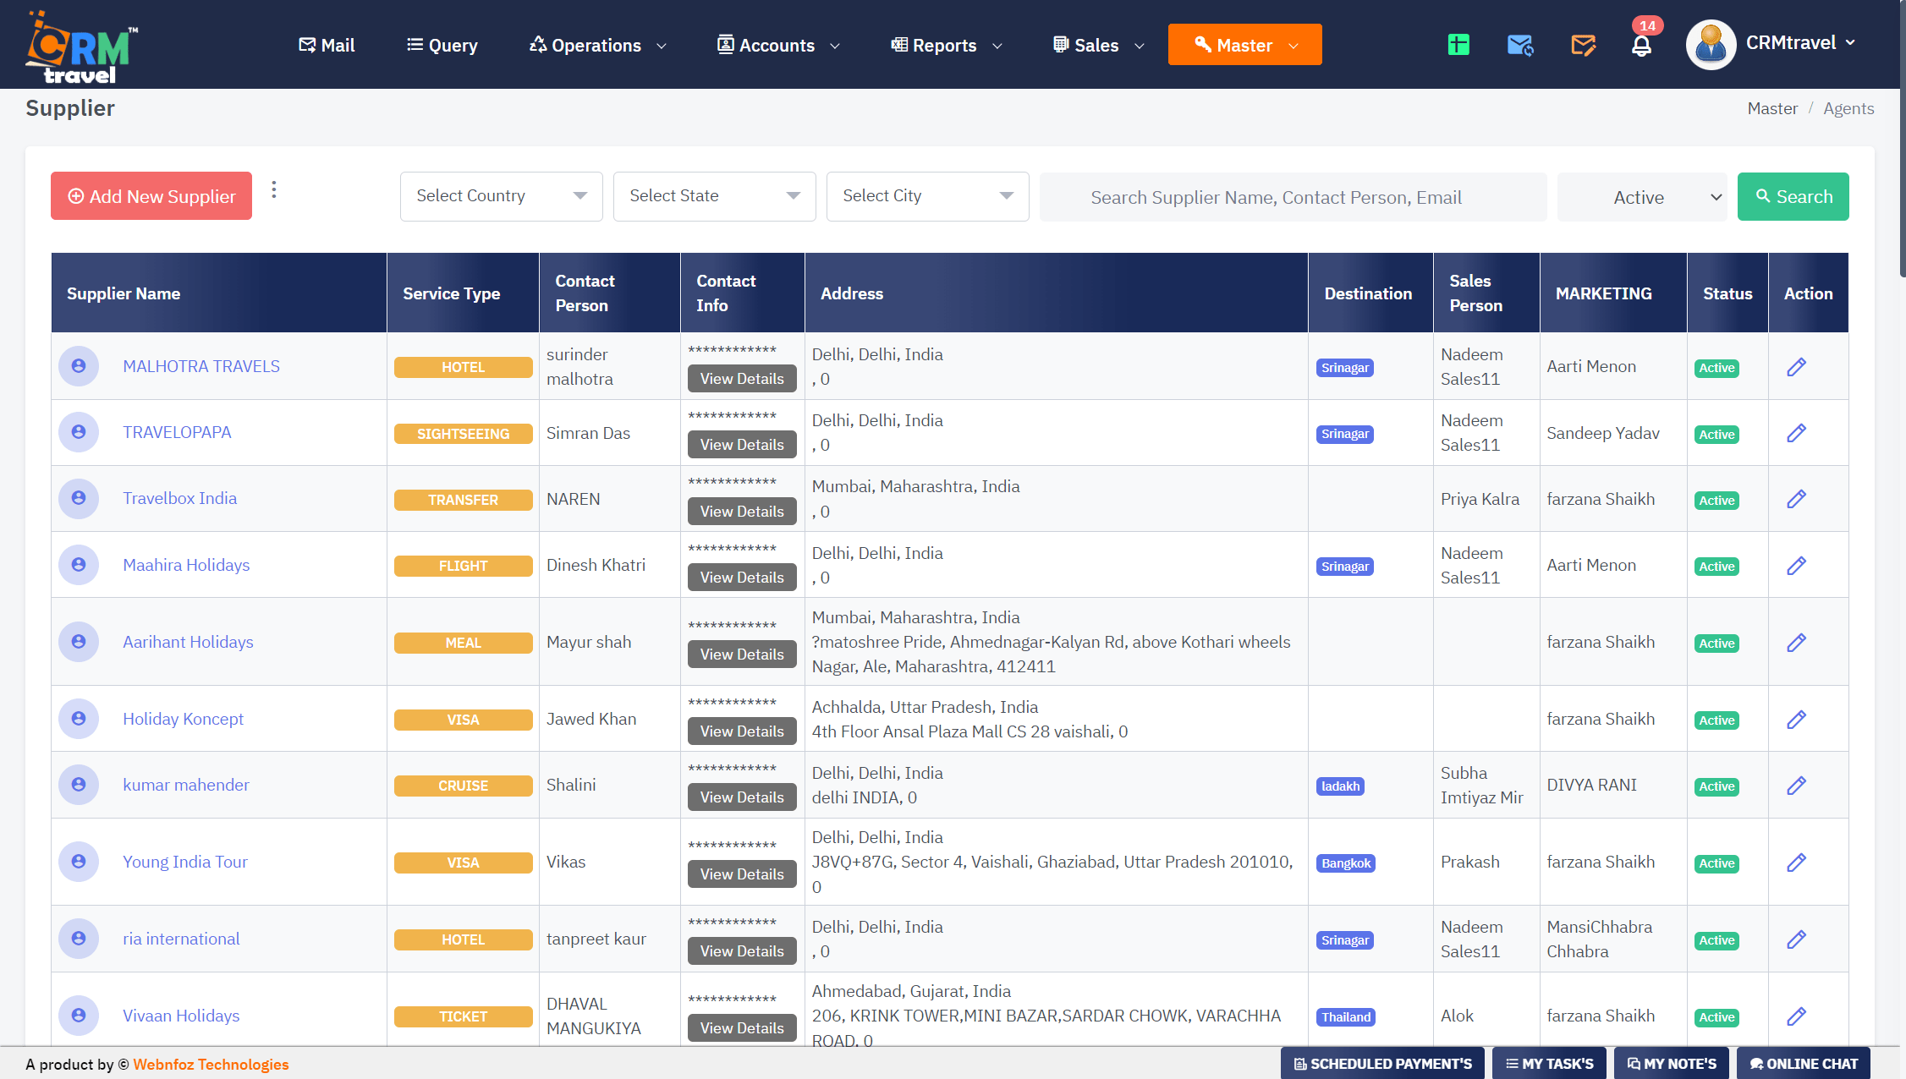Open the Reports menu

click(944, 45)
